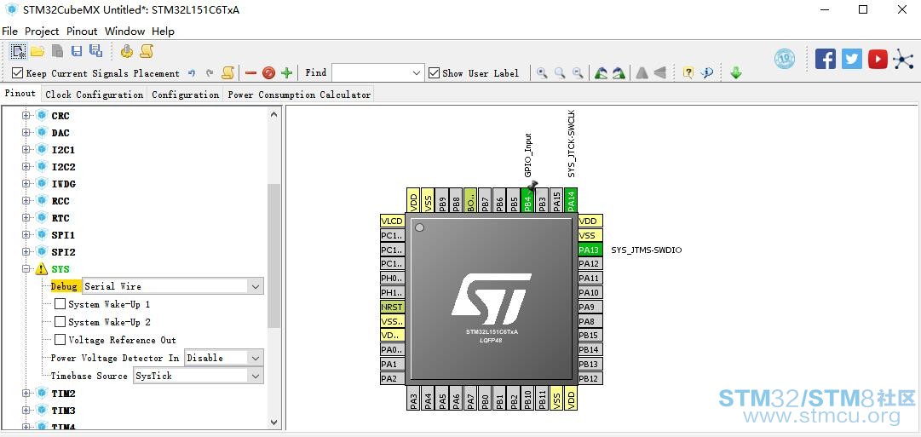The image size is (921, 437).
Task: Switch to the Configuration tab
Action: [x=185, y=95]
